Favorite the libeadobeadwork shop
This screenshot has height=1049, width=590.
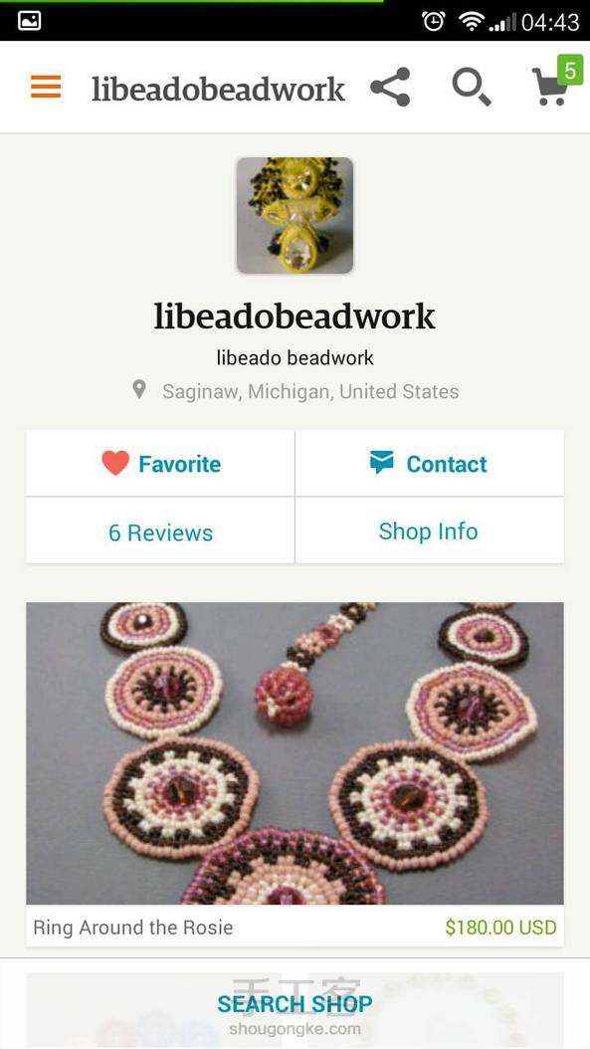160,463
